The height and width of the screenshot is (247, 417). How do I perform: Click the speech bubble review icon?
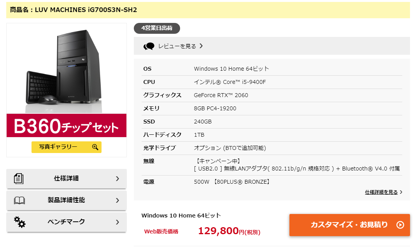click(x=149, y=46)
